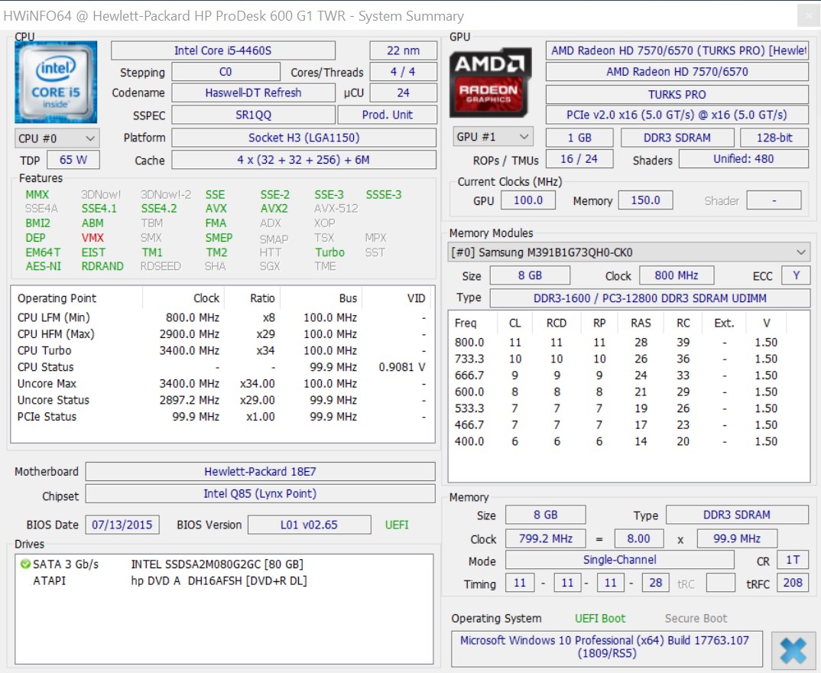Click the SR1QQ SSPEC value
Screen dimensions: 821x673
coord(254,115)
